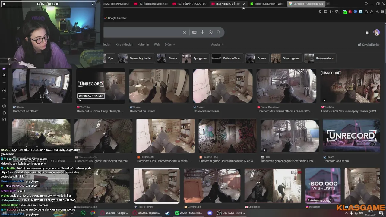
Task: Open browser downloads arrow icon
Action: [377, 11]
